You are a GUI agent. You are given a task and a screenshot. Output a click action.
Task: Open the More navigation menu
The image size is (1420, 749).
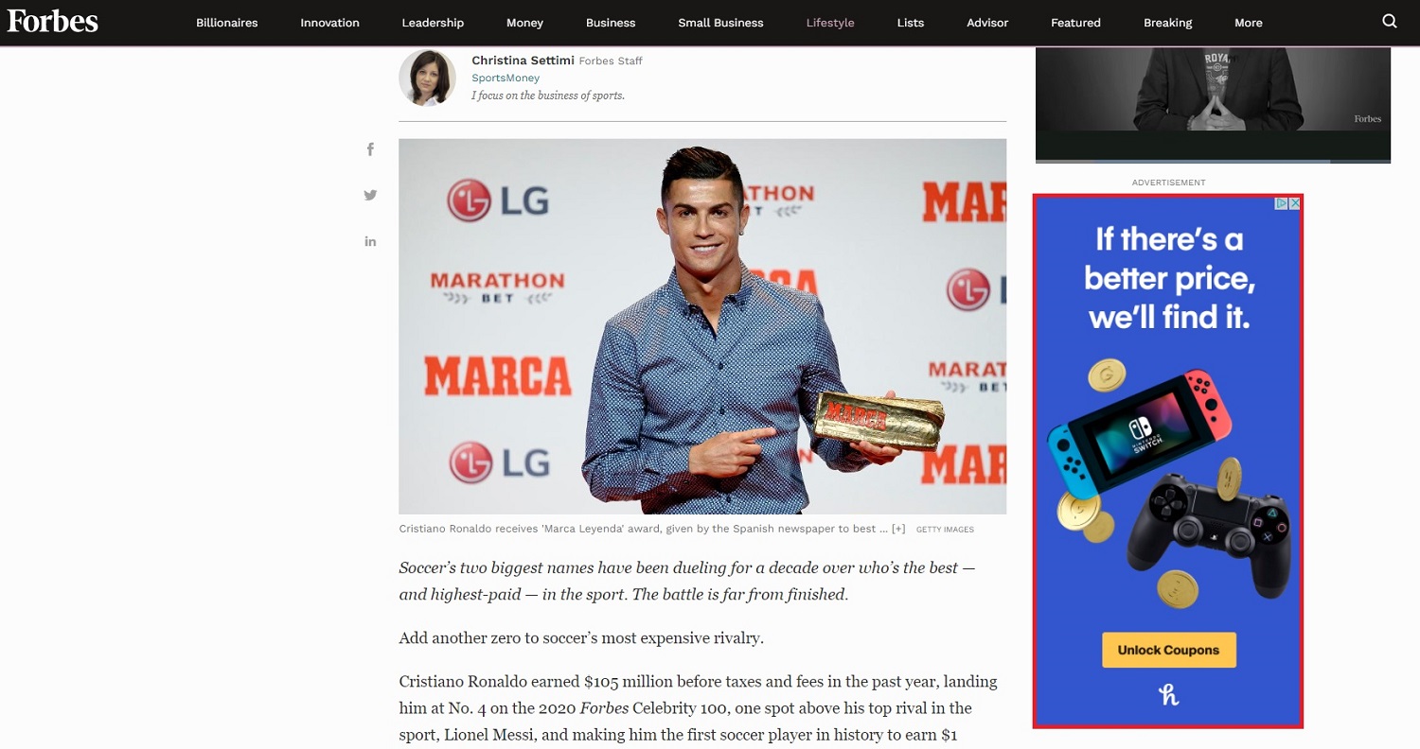click(1248, 23)
